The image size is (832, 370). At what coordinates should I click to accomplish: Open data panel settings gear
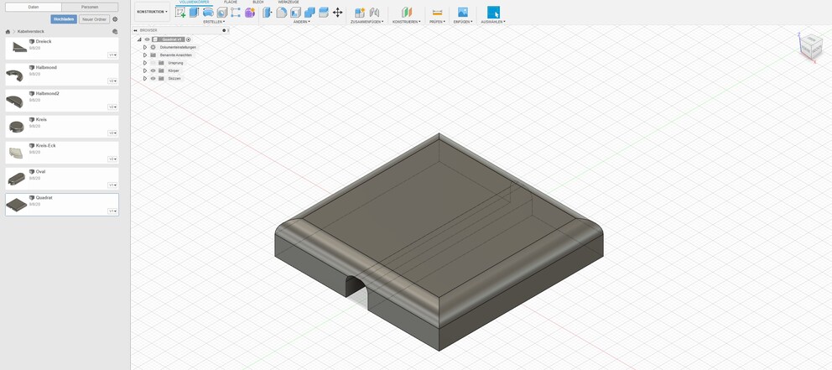click(115, 19)
